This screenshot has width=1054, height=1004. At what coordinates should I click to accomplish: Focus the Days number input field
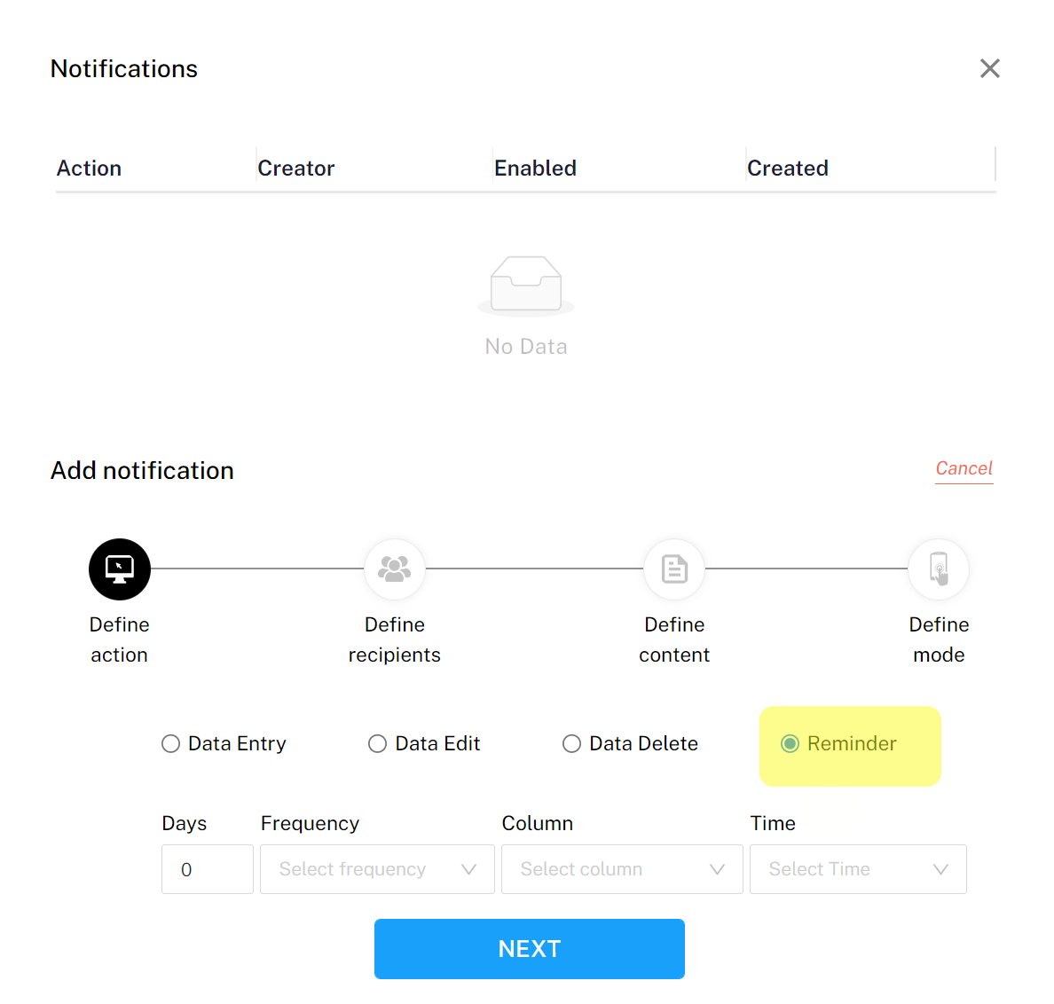point(208,869)
